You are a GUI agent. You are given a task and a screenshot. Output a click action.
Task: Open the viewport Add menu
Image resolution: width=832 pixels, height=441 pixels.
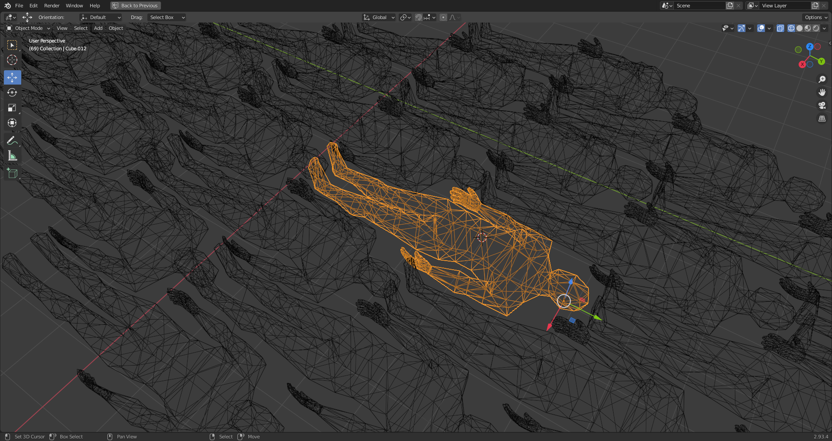click(98, 28)
